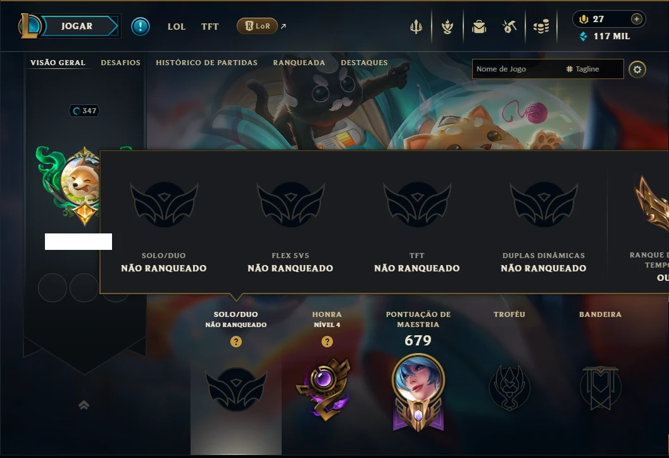Open the Histórico de Partidas tab
Image resolution: width=669 pixels, height=458 pixels.
(206, 63)
